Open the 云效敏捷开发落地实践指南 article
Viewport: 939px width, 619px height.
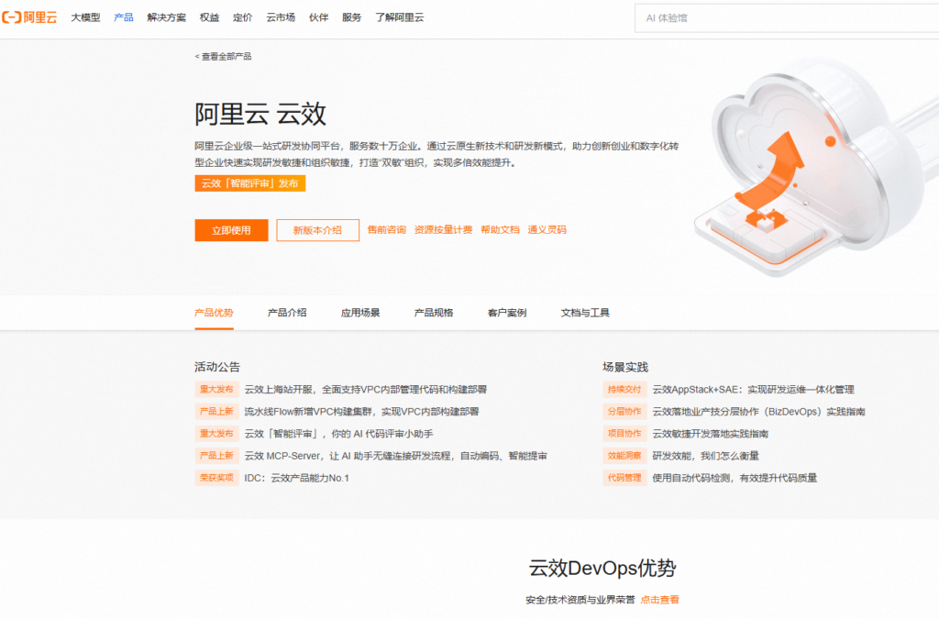click(x=712, y=433)
